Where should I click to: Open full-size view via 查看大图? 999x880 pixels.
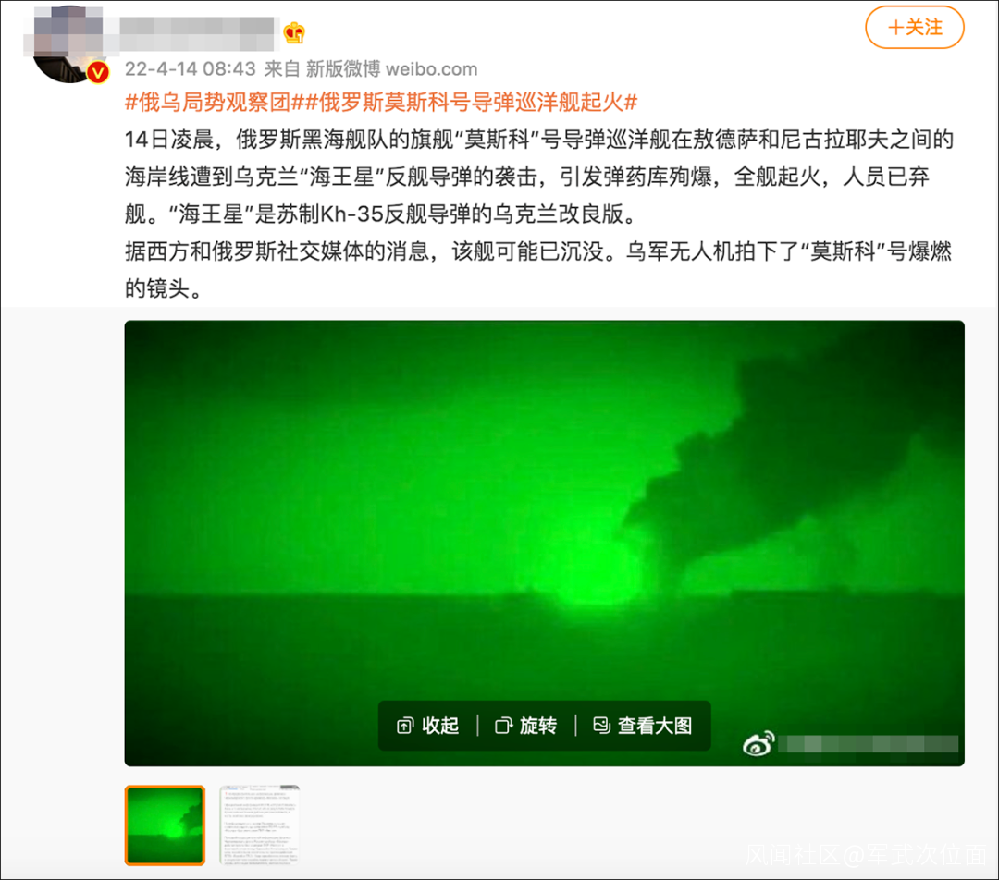tap(642, 726)
